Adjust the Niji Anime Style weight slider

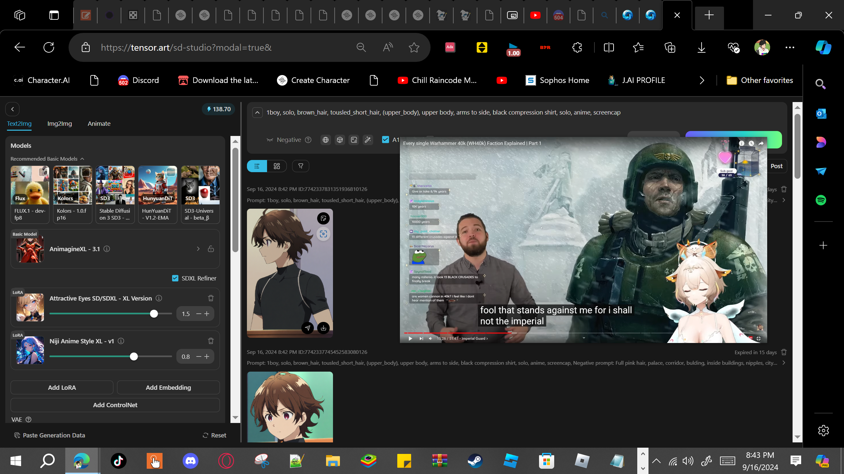111,356
